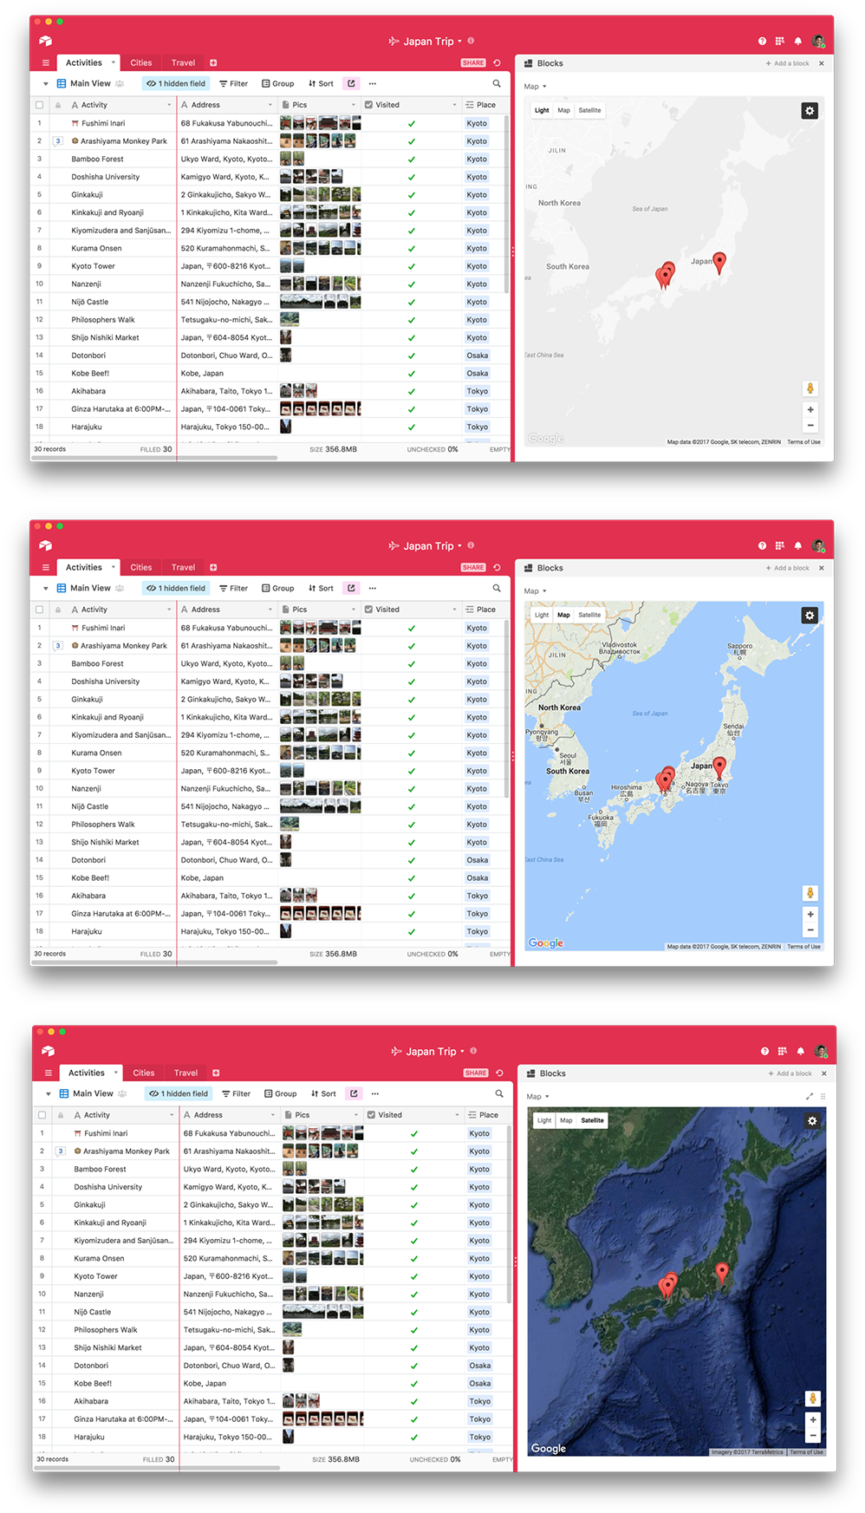The height and width of the screenshot is (1513, 865).
Task: Click 1 hidden field button, middle window
Action: pyautogui.click(x=176, y=588)
